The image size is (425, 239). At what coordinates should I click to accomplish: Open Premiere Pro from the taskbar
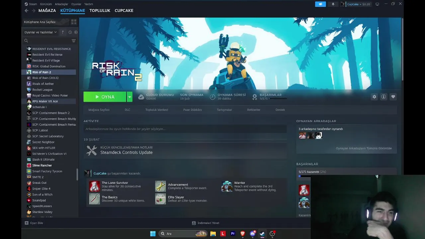[x=233, y=234]
